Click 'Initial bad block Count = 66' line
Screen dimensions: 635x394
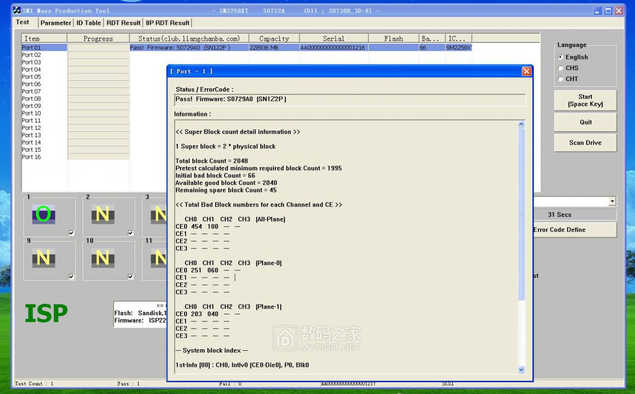(216, 175)
